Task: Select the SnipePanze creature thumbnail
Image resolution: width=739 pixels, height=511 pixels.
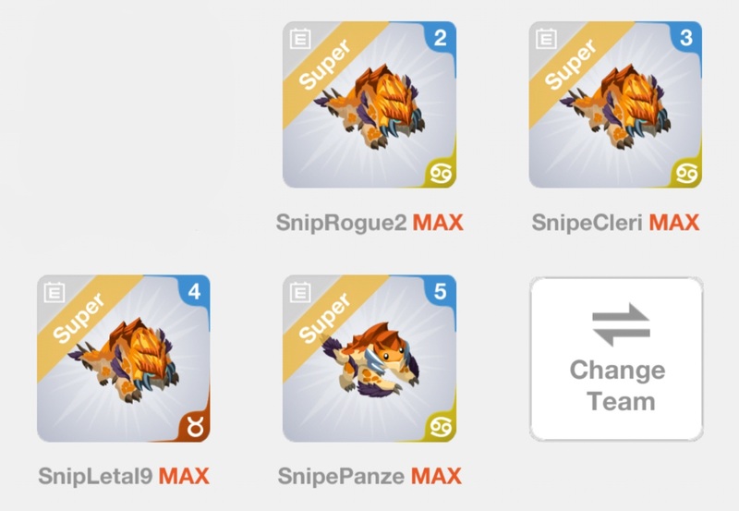Action: click(x=369, y=359)
